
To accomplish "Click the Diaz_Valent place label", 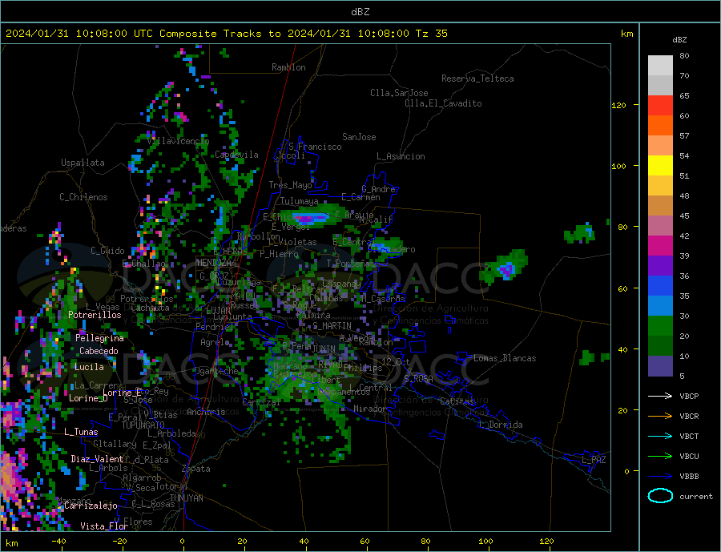I will (98, 459).
